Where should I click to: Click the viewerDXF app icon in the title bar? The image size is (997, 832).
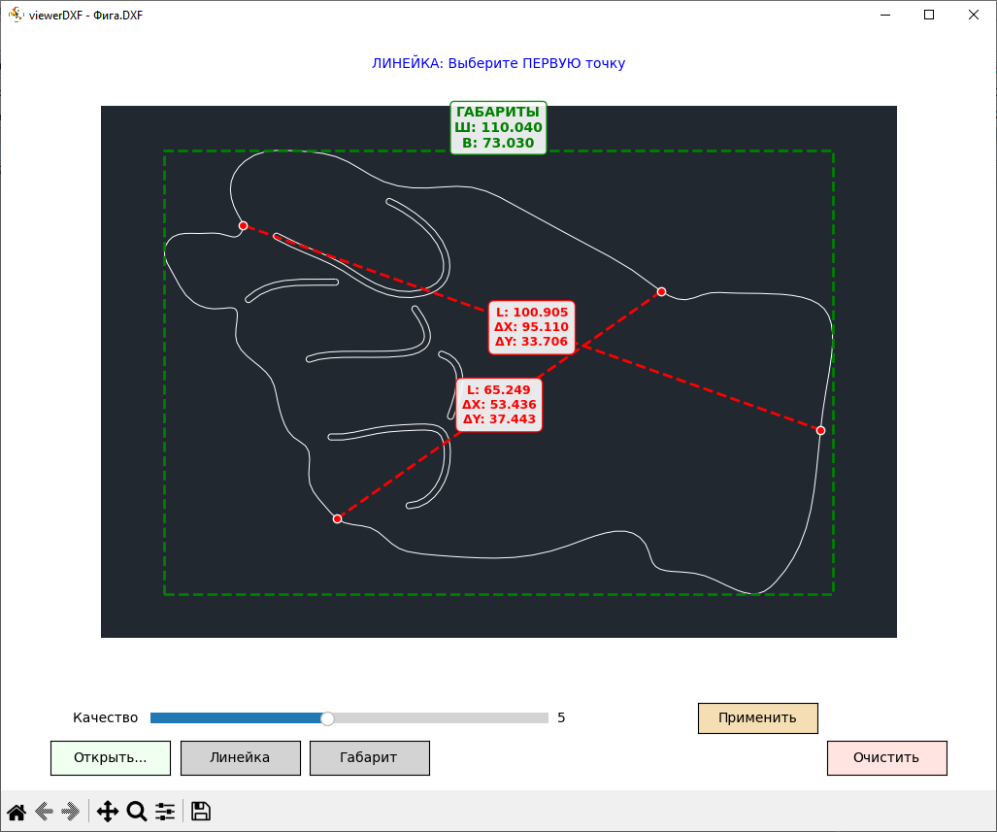click(x=17, y=15)
